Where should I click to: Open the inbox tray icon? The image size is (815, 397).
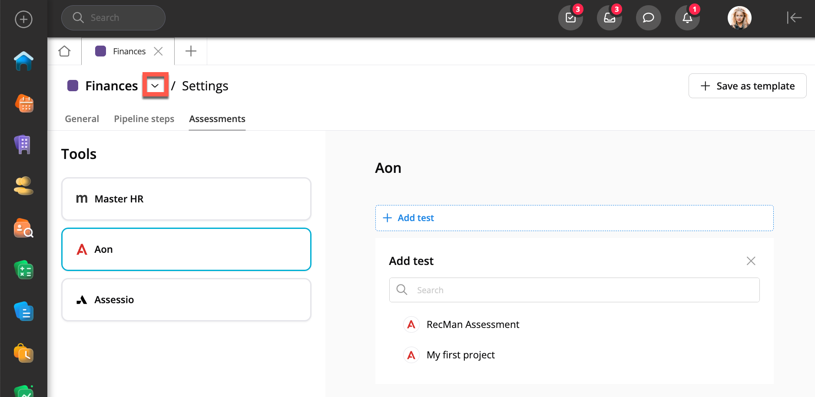[609, 18]
